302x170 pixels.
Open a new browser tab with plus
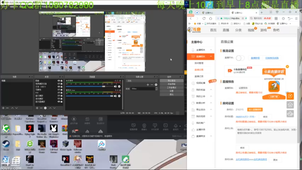pos(262,12)
